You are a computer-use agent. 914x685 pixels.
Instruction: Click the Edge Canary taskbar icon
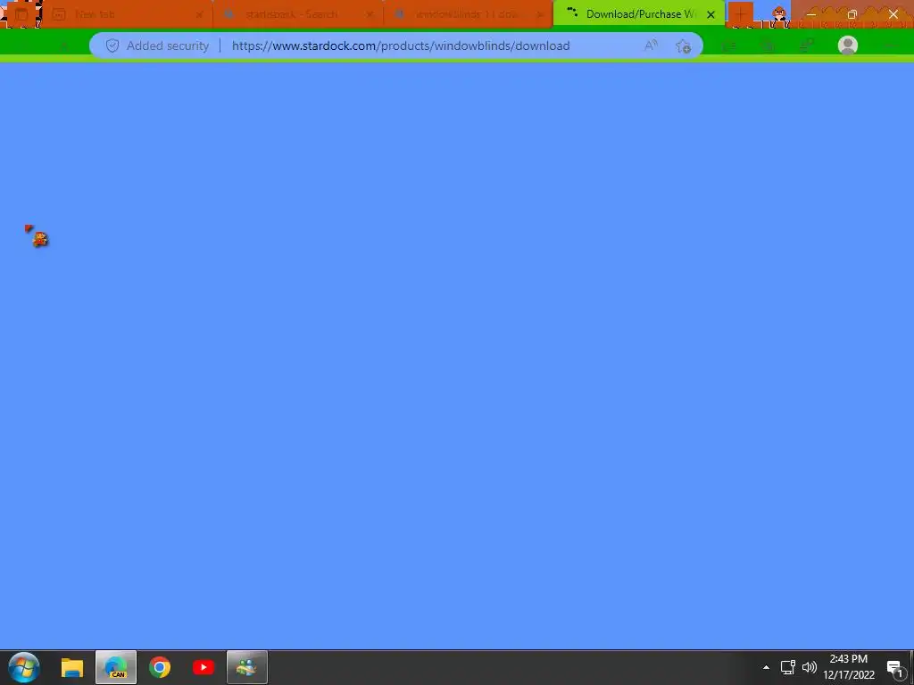coord(116,667)
